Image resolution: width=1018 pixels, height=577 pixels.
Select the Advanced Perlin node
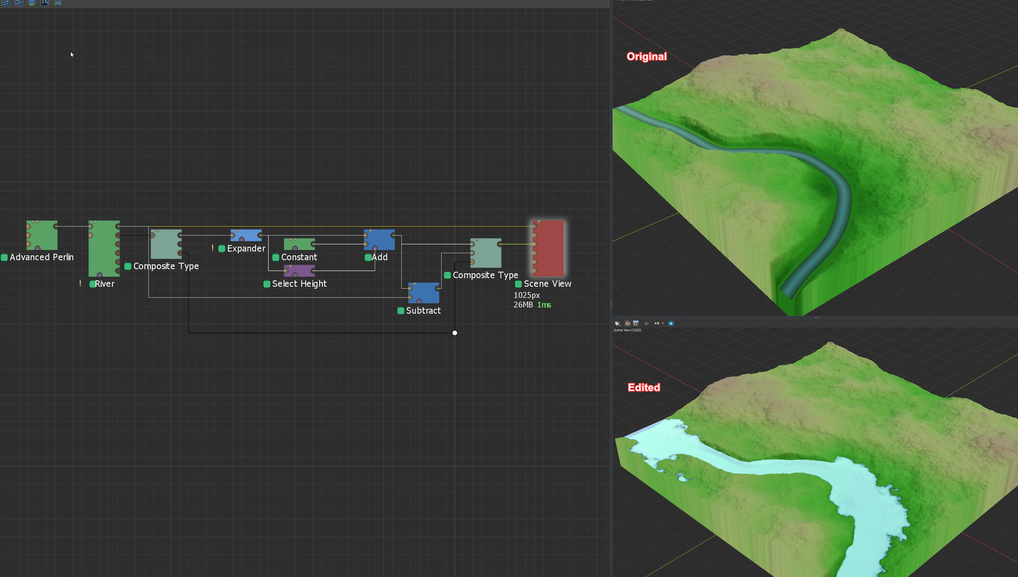pos(42,235)
